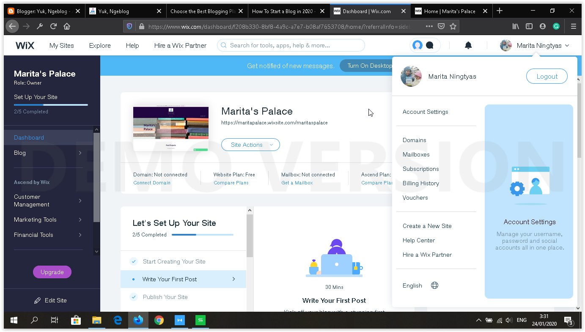
Task: Show hidden system tray icons
Action: tap(478, 320)
